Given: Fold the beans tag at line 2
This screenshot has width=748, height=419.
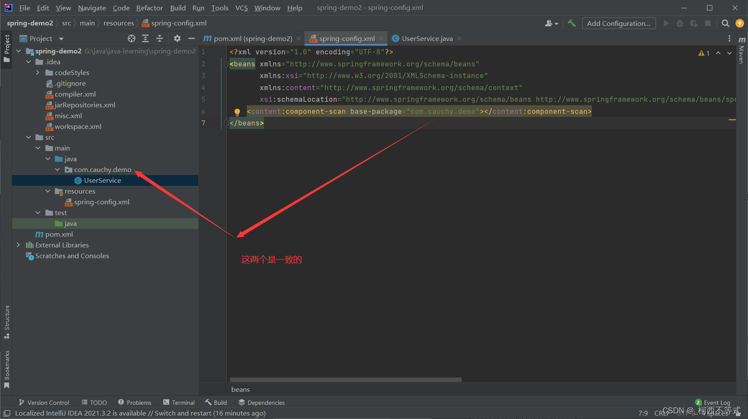Looking at the screenshot, I should pos(226,64).
